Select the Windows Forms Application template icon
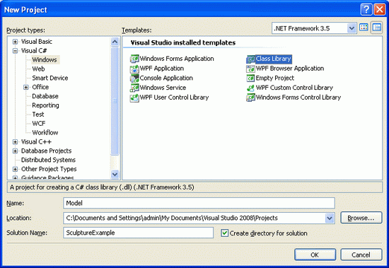Image resolution: width=389 pixels, height=268 pixels. [134, 59]
